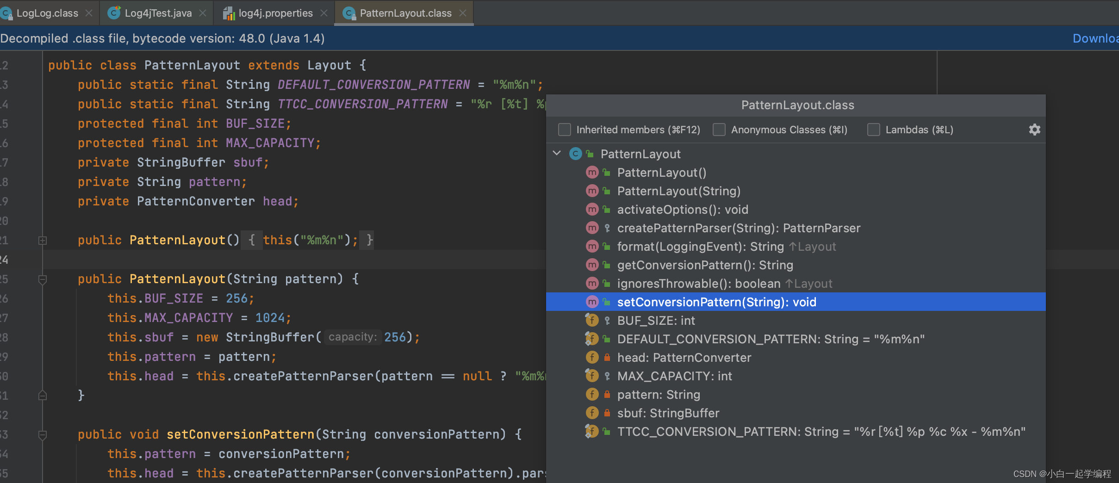Image resolution: width=1119 pixels, height=483 pixels.
Task: Select format(LoggingEvent): String method
Action: (x=796, y=247)
